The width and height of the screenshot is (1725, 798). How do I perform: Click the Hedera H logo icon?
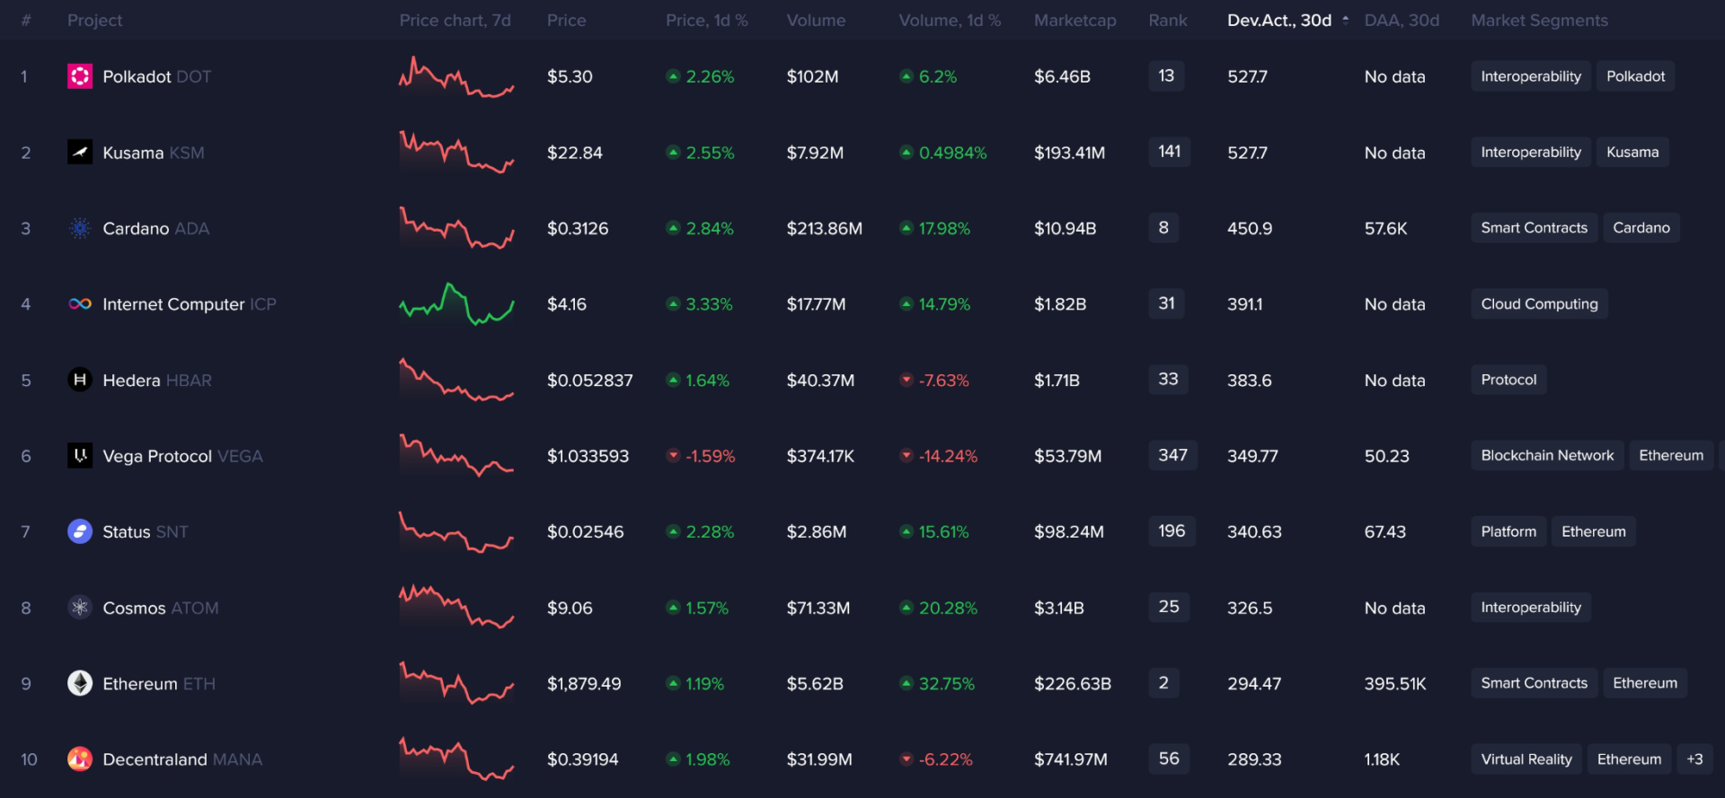[x=80, y=380]
